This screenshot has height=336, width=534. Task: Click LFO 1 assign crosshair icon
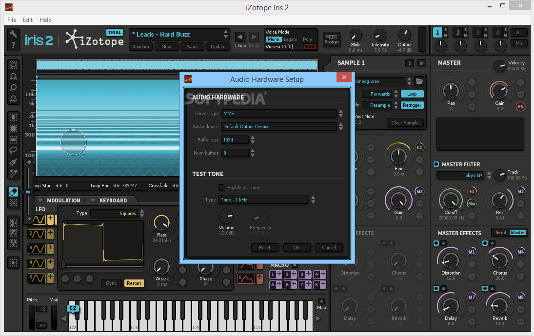click(x=50, y=218)
